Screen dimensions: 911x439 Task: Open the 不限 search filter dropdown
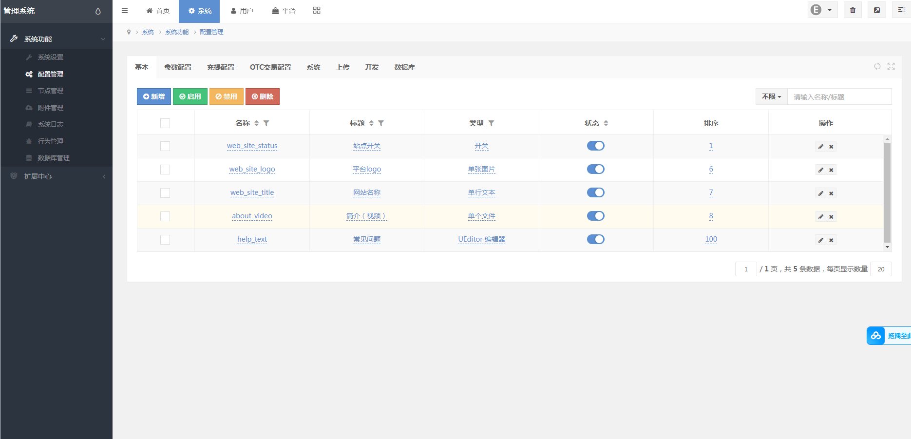pos(771,96)
